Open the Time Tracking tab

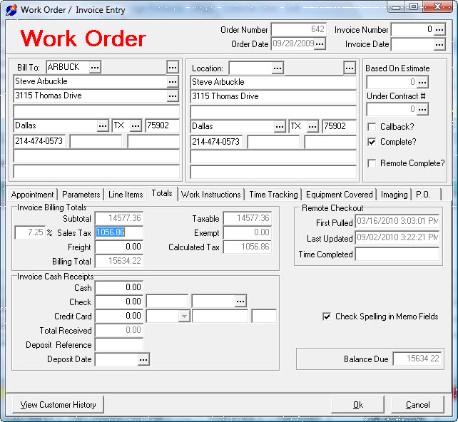pyautogui.click(x=273, y=195)
